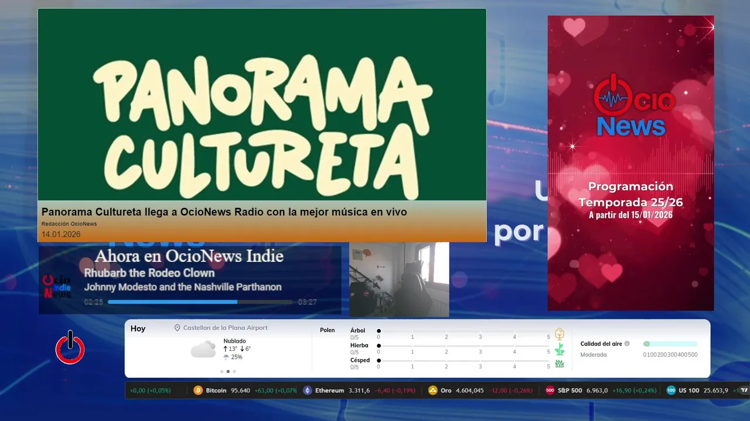The image size is (750, 421).
Task: Click the S&P 500 badge icon
Action: [x=550, y=391]
